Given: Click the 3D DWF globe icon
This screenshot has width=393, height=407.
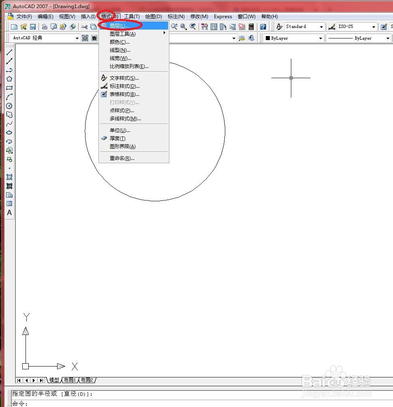Looking at the screenshot, I should point(73,26).
